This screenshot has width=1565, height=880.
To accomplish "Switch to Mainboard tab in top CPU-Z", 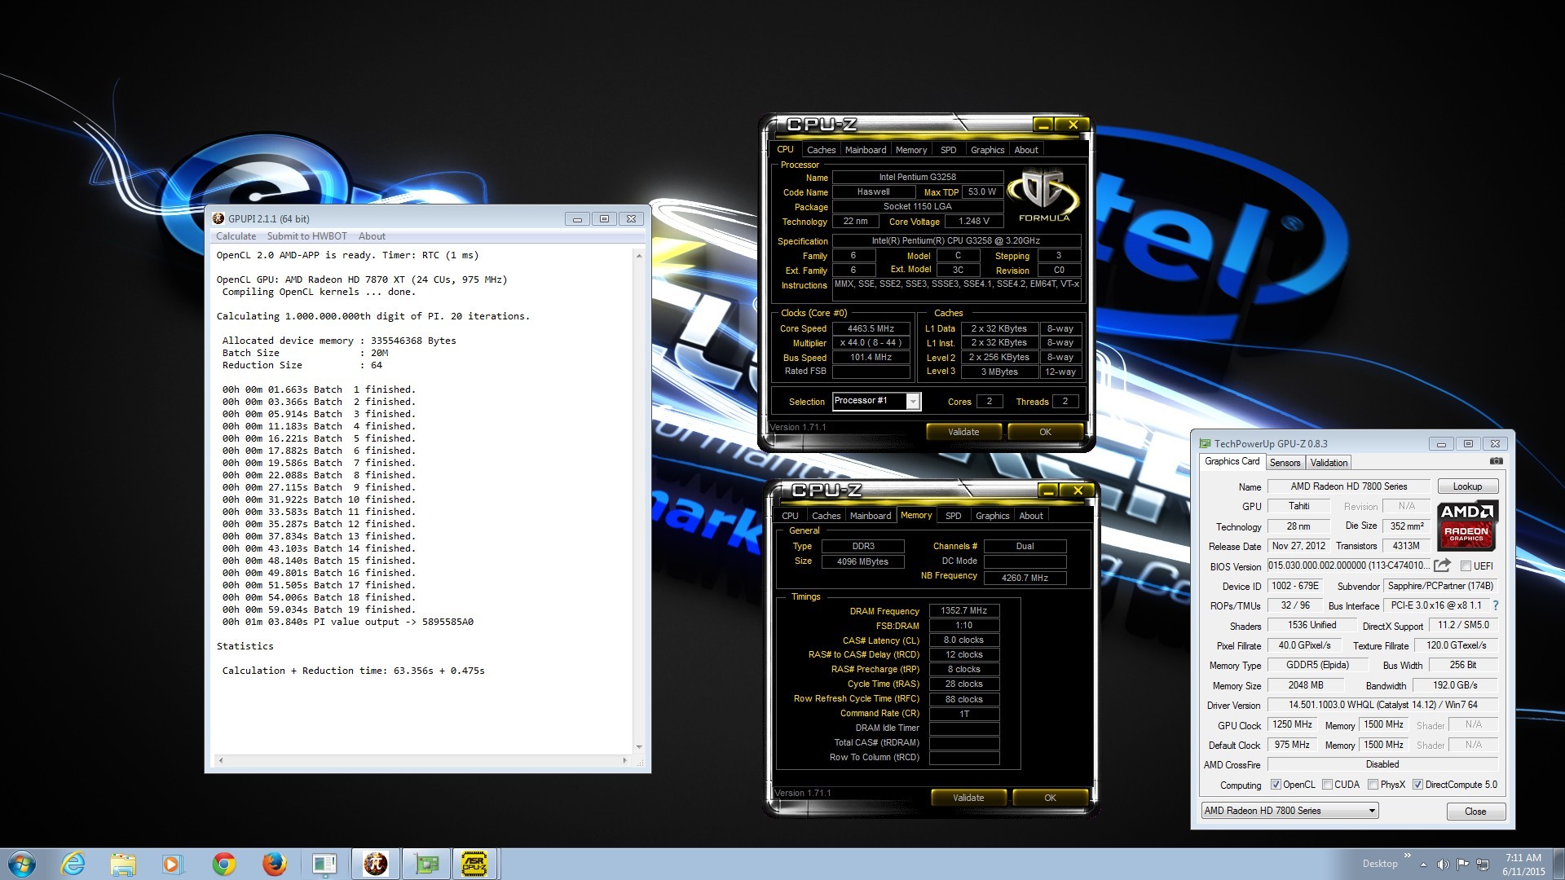I will click(x=866, y=150).
